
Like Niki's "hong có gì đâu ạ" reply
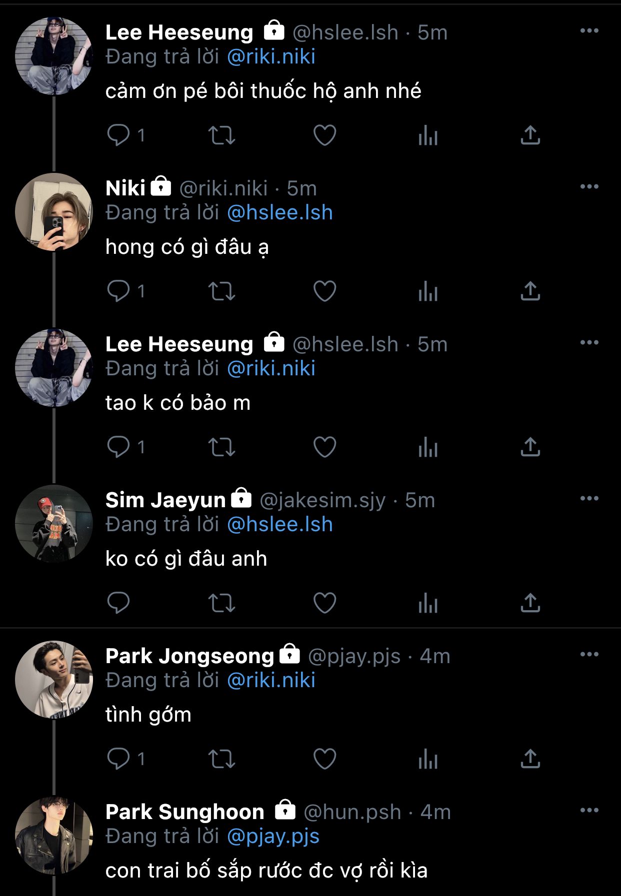324,291
